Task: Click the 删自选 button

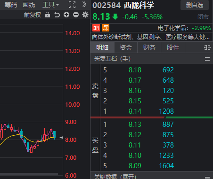Action: click(195, 5)
